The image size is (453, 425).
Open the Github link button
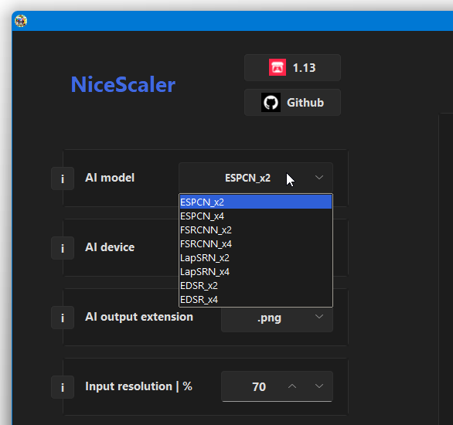(292, 103)
